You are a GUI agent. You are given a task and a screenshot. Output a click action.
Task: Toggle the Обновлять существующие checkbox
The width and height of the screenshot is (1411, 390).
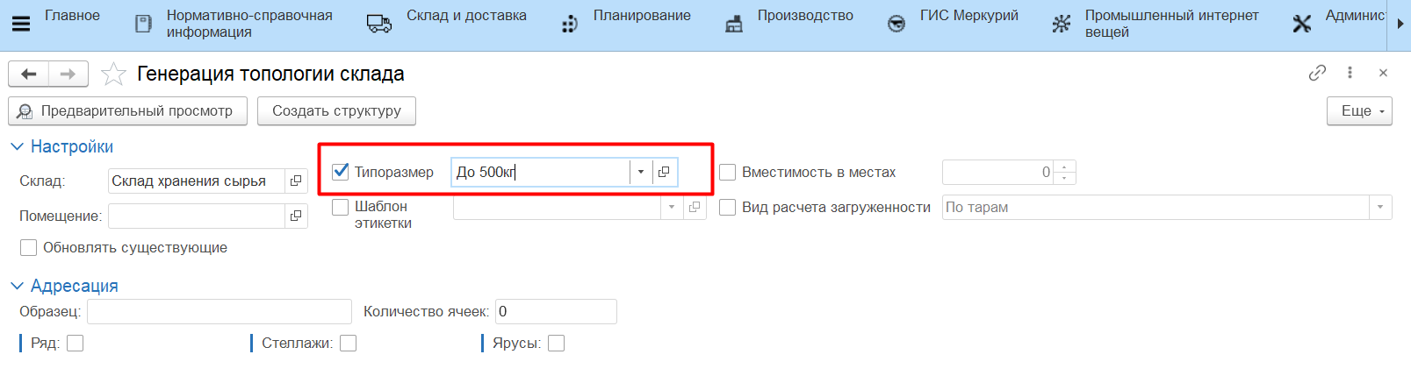tap(29, 248)
